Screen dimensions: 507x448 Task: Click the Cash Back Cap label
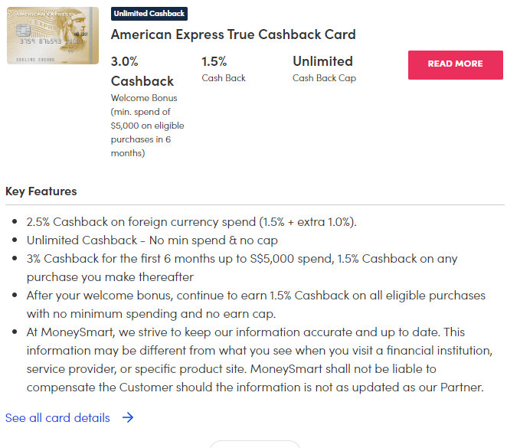[324, 78]
